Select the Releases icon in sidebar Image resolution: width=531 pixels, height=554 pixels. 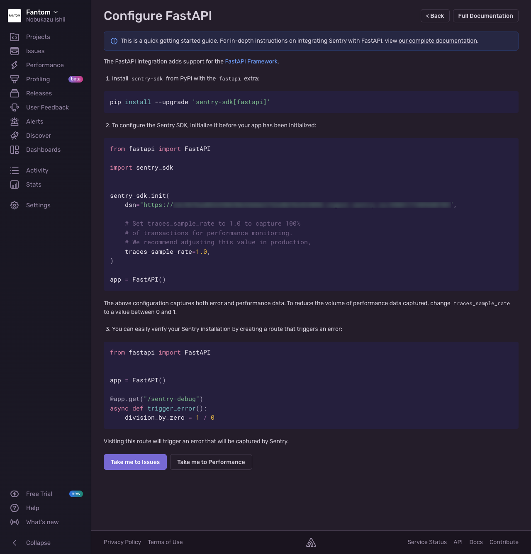(x=15, y=93)
